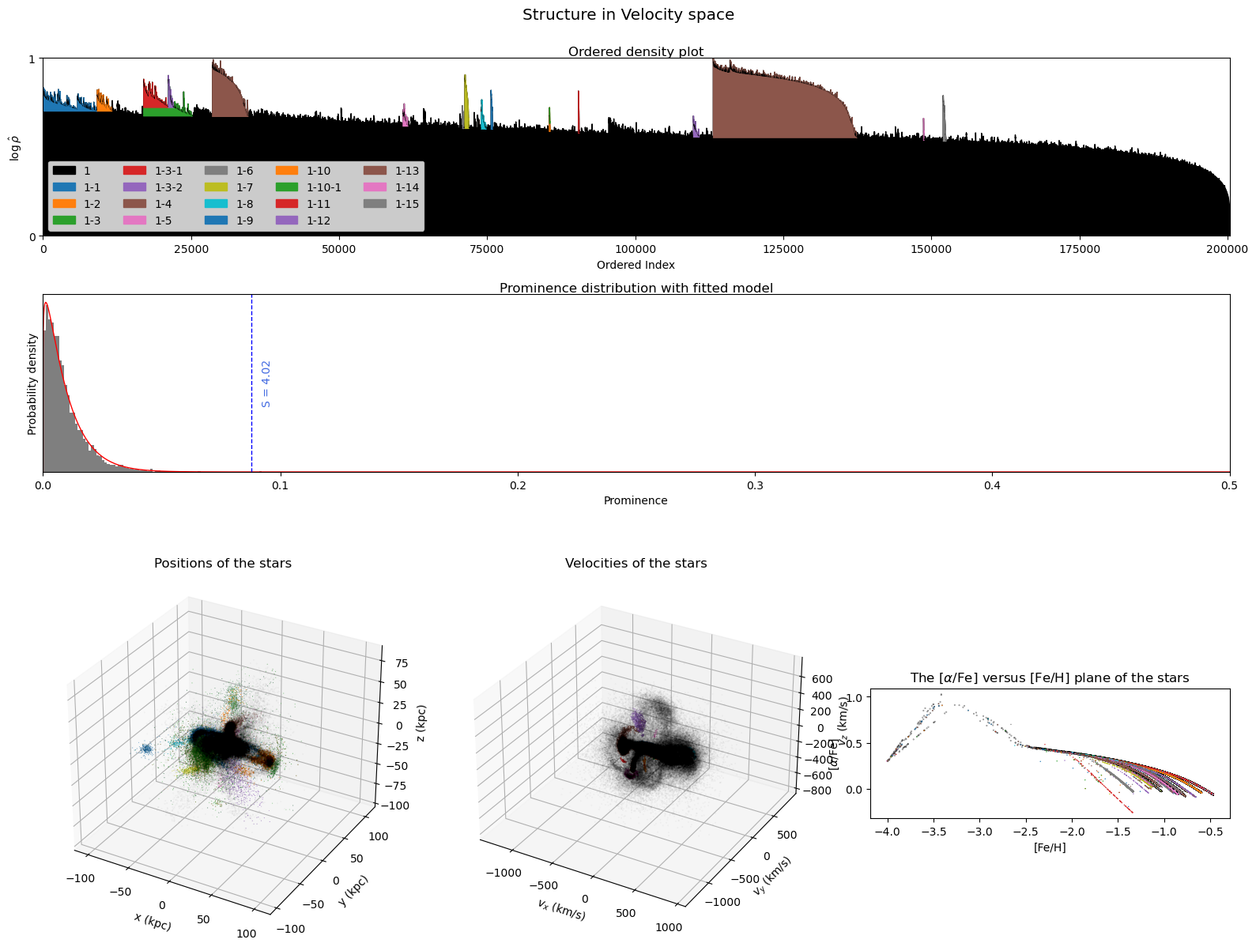
Task: Select the 75000 tick label
Action: coord(487,249)
